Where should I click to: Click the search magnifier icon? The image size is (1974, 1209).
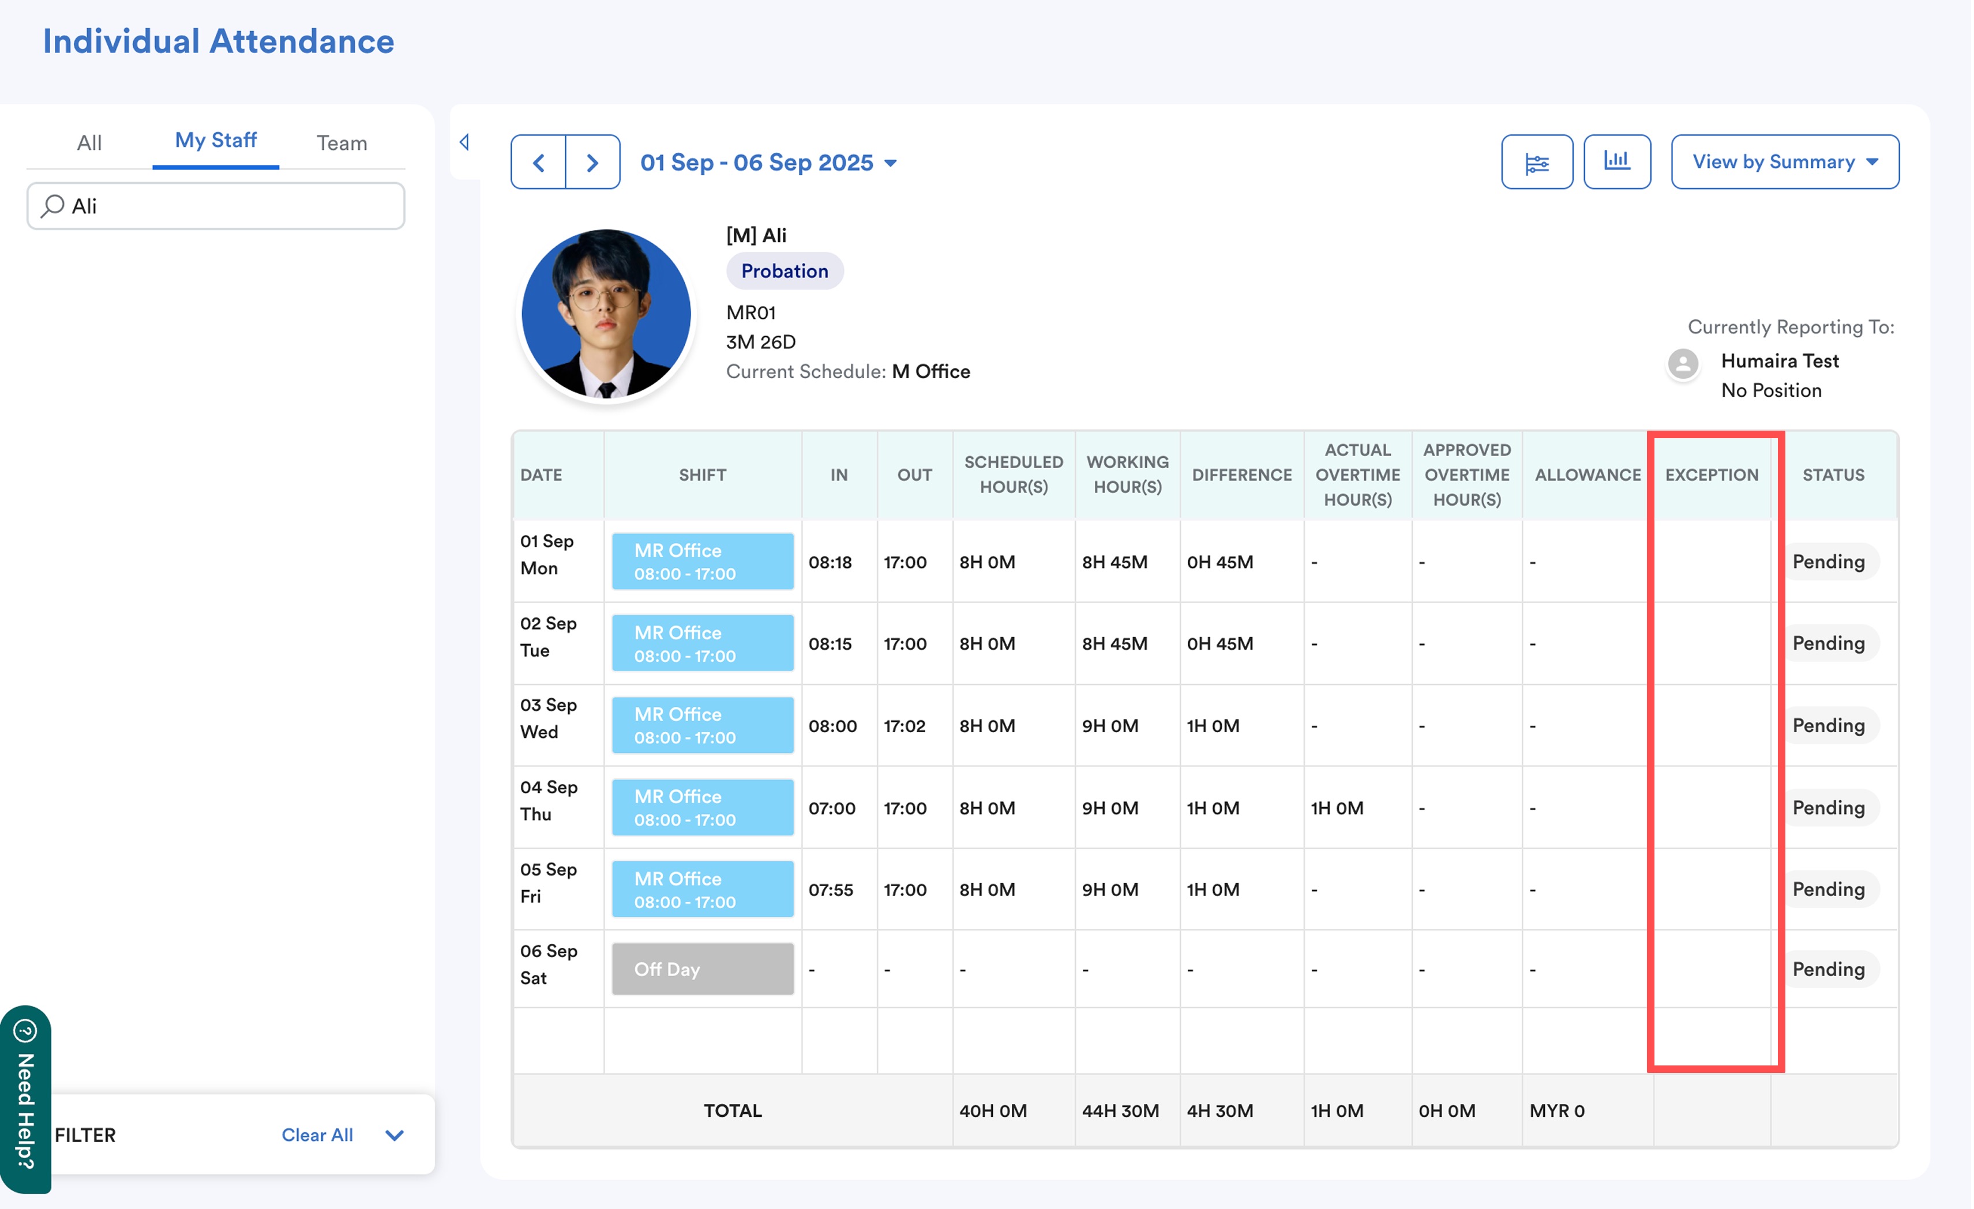[53, 206]
